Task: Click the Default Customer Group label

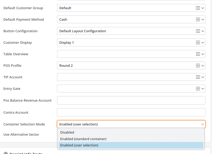Action: pos(23,8)
